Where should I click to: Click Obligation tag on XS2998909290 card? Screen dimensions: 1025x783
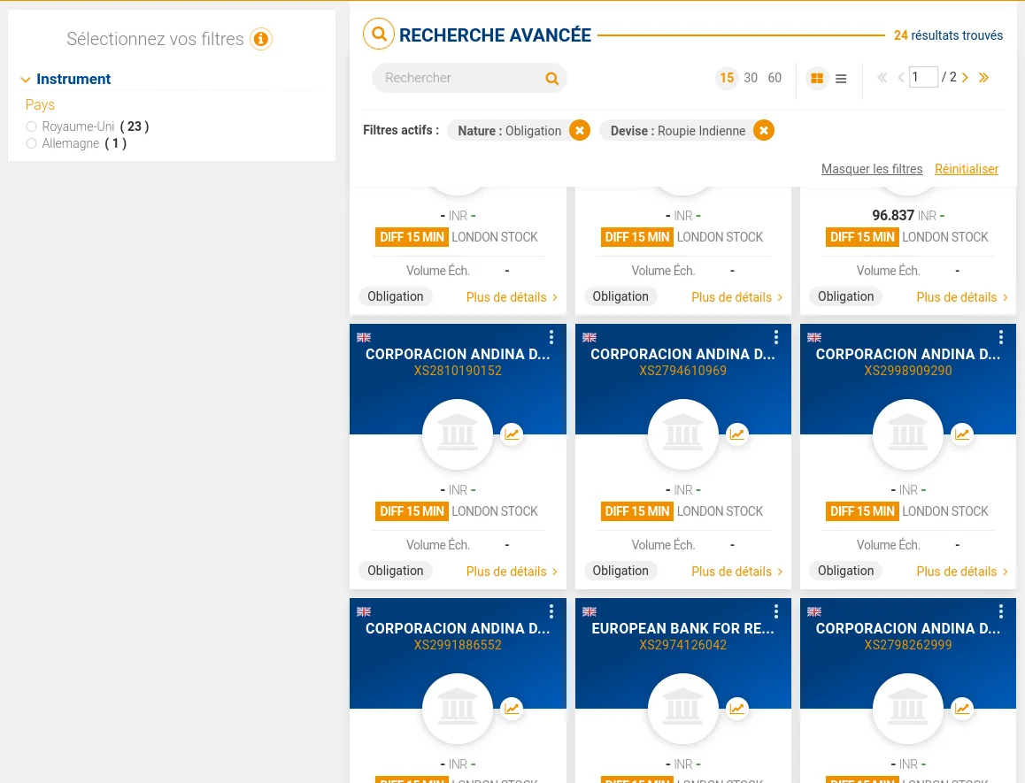pos(846,571)
